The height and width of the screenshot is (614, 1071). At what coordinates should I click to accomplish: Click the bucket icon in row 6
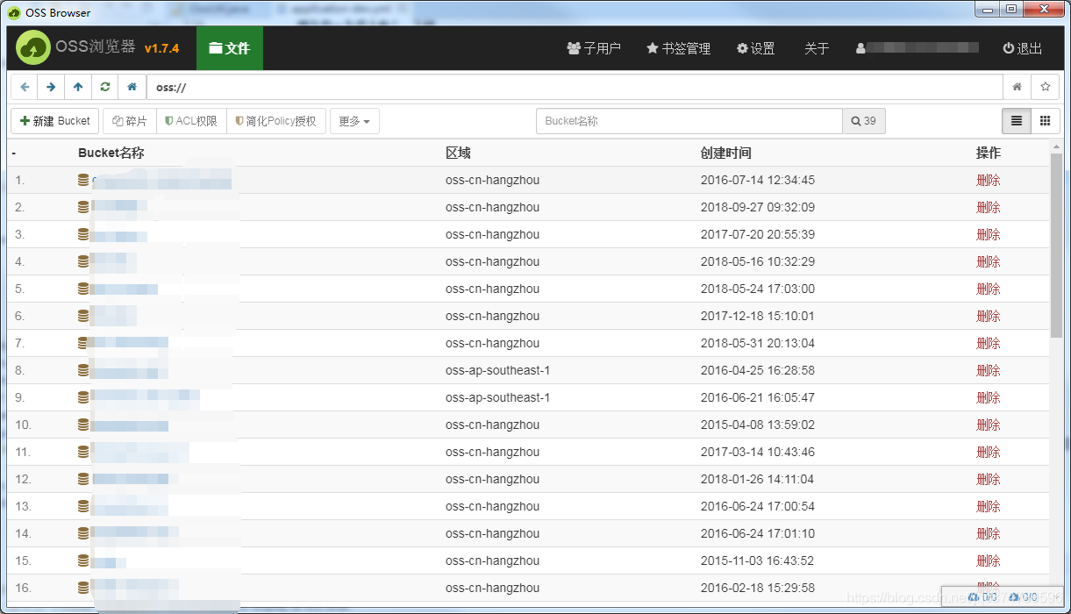(83, 316)
